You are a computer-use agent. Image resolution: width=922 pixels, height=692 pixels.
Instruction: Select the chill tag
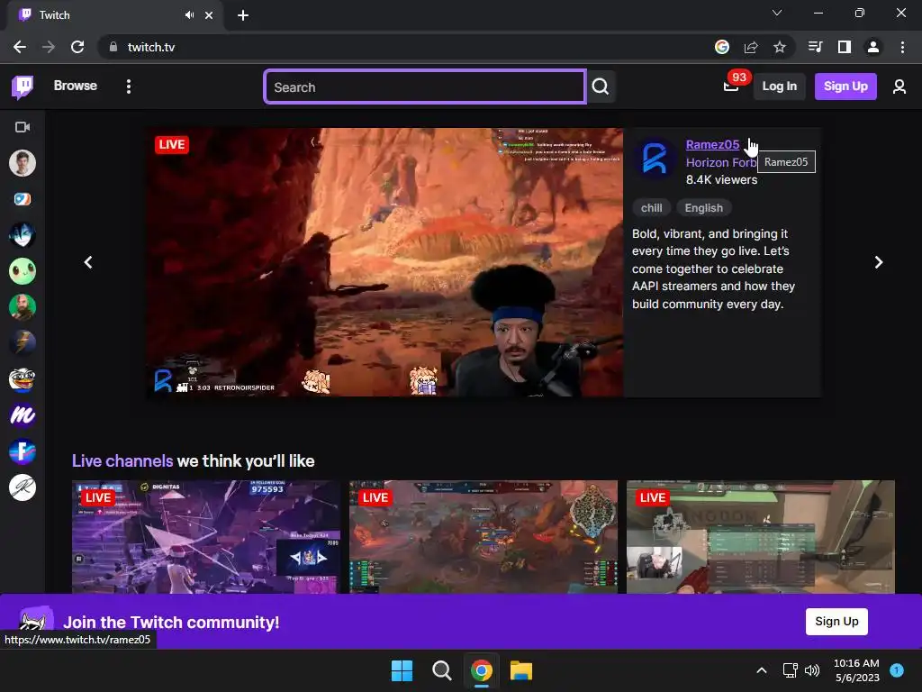point(652,208)
